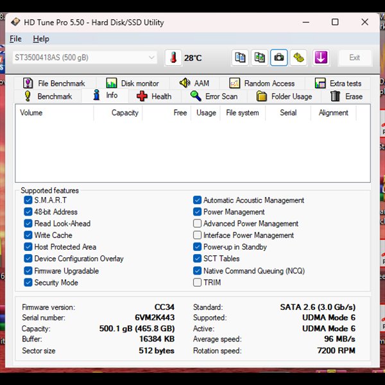Click the capacity value 500.1 gB (465.8 GB)
This screenshot has height=385, width=385.
137,329
